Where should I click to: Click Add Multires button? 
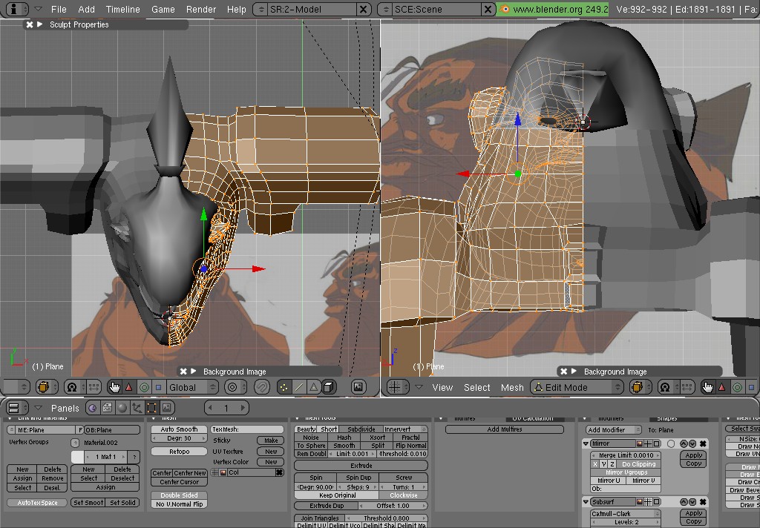point(505,429)
